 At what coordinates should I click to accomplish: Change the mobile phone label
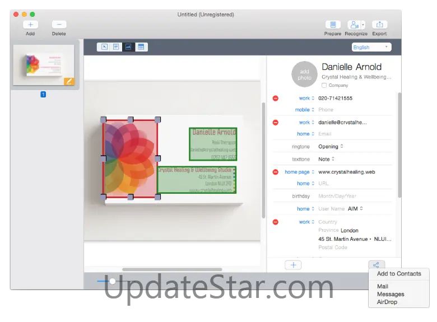(x=305, y=110)
